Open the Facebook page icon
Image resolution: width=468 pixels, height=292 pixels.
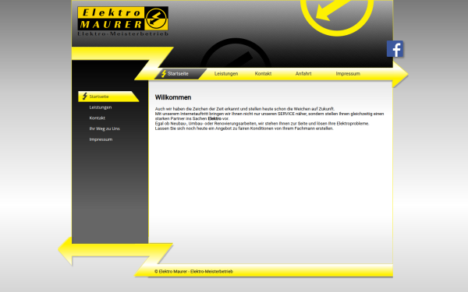[395, 49]
